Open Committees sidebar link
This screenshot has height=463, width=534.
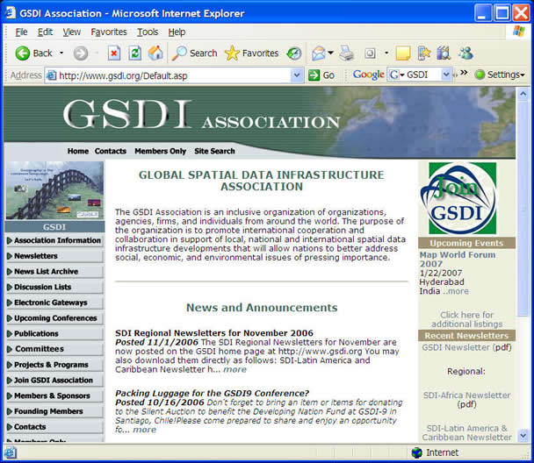click(54, 349)
